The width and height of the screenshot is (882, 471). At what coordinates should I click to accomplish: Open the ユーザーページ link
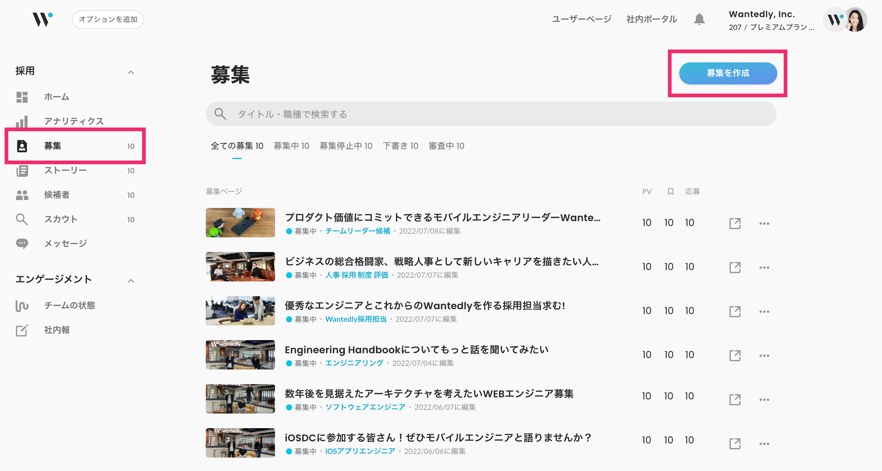[581, 19]
